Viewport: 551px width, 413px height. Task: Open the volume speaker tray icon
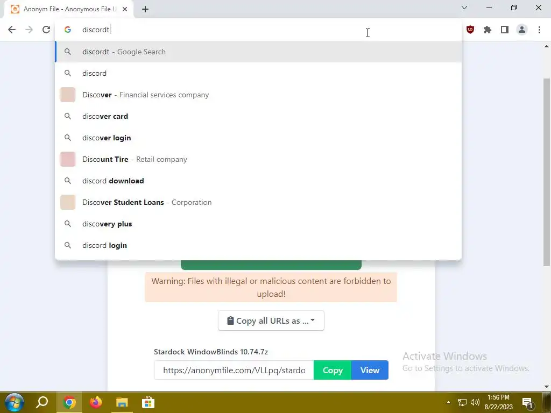(x=475, y=402)
